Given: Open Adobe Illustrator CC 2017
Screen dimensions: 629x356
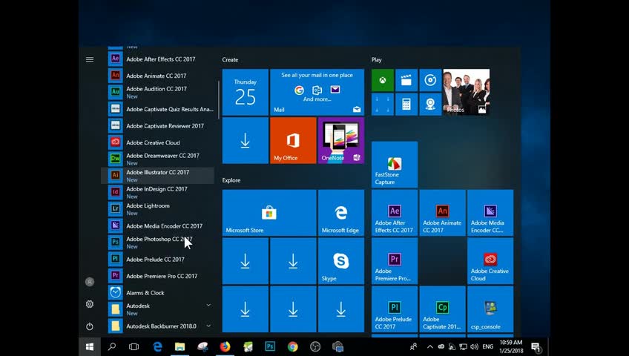Looking at the screenshot, I should pyautogui.click(x=157, y=176).
